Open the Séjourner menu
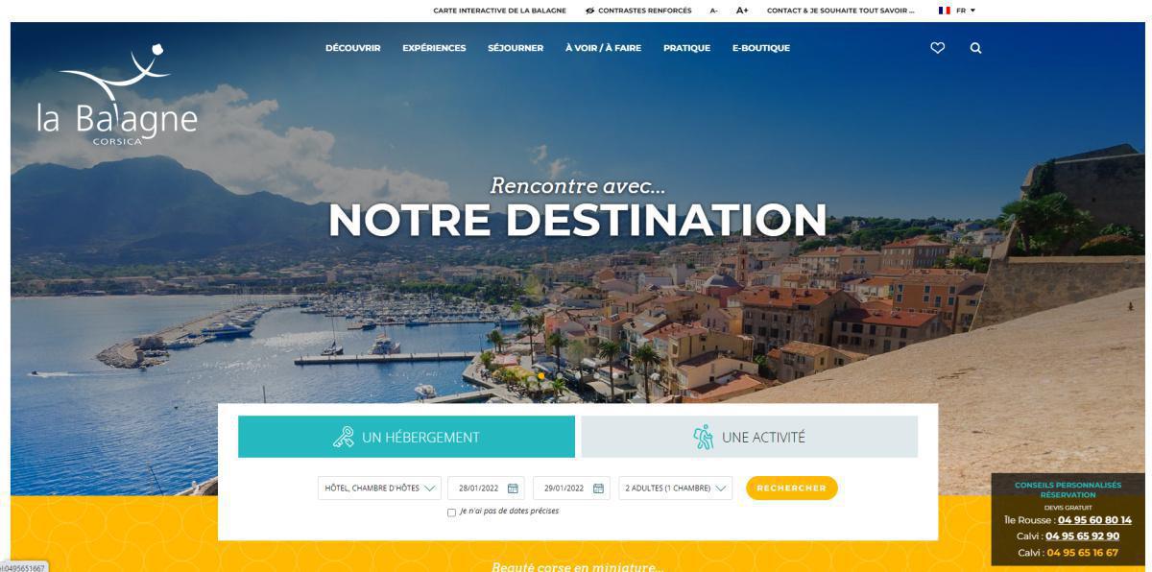This screenshot has width=1152, height=572. [x=516, y=48]
